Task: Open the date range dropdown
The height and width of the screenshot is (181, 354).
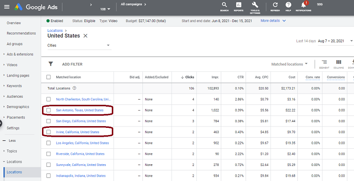Action: (335, 41)
